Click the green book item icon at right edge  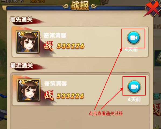[x=158, y=58]
